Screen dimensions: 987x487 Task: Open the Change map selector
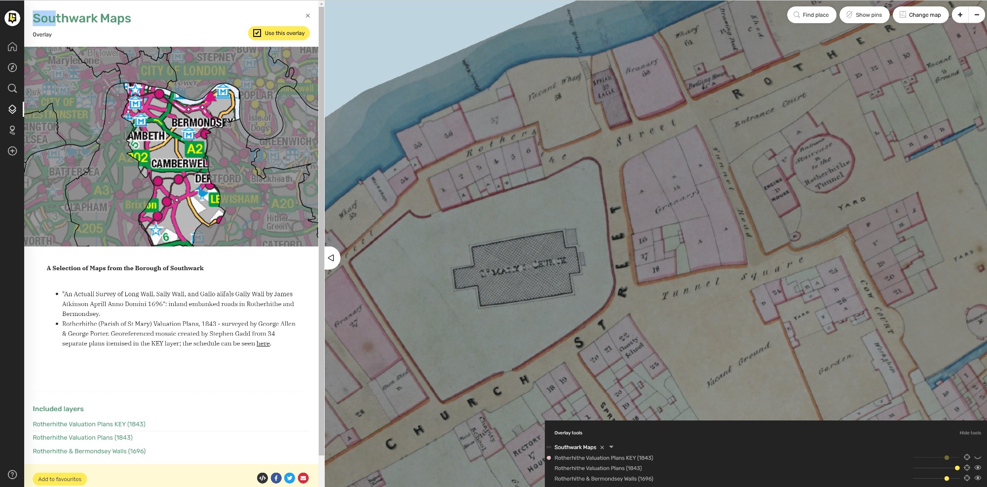tap(920, 15)
